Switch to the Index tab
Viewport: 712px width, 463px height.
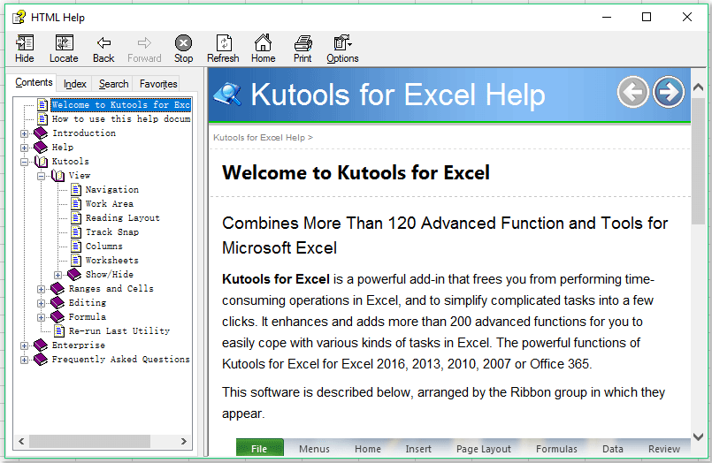pos(75,84)
